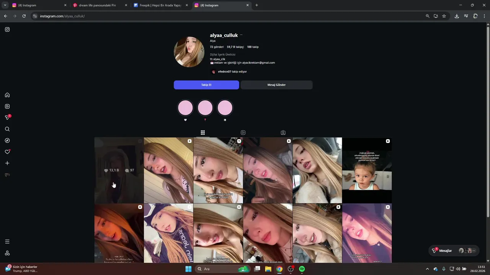Image resolution: width=490 pixels, height=275 pixels.
Task: Open options dots next to alyaa_culluk
Action: click(241, 35)
